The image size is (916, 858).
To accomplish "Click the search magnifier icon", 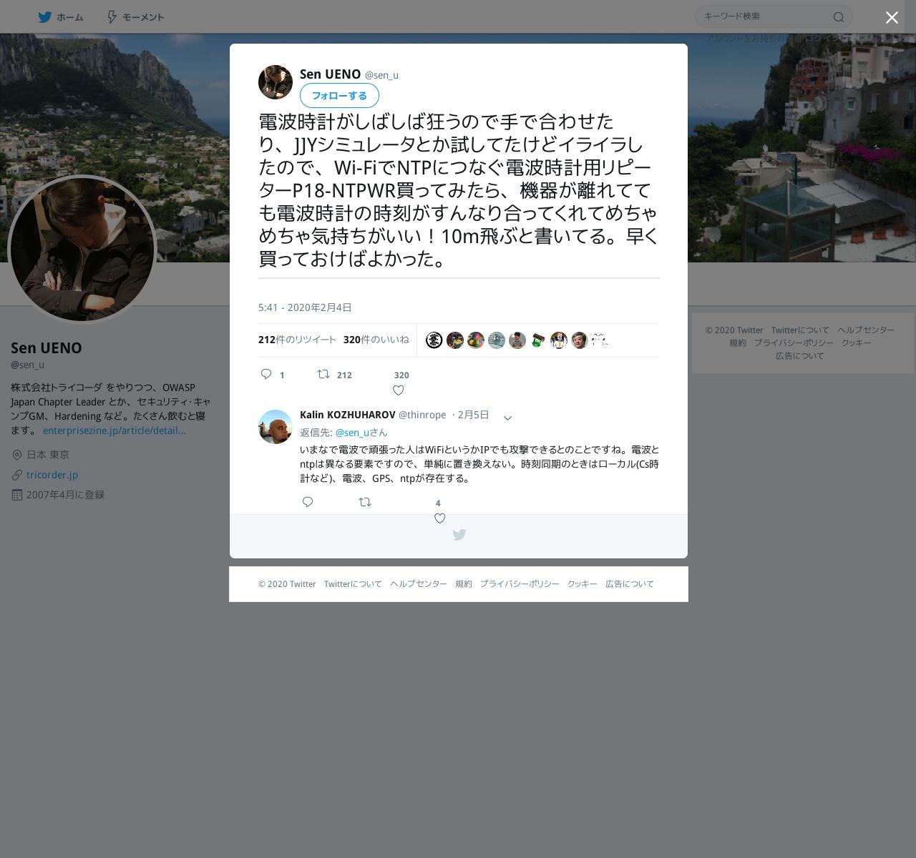I will click(x=839, y=17).
